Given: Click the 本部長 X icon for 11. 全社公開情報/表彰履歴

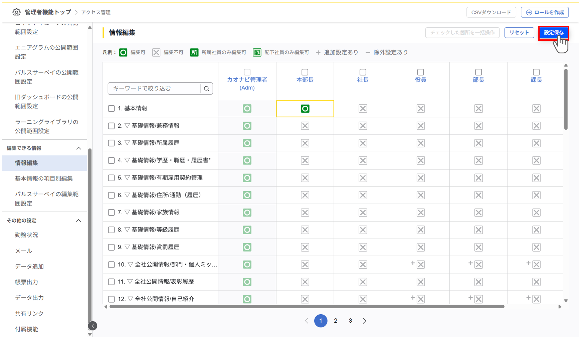Looking at the screenshot, I should coord(305,282).
